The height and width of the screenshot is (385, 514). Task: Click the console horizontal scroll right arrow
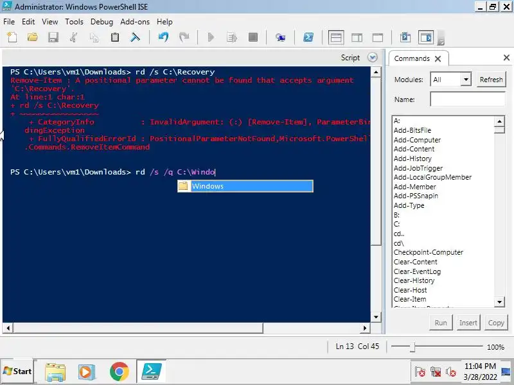pos(365,328)
